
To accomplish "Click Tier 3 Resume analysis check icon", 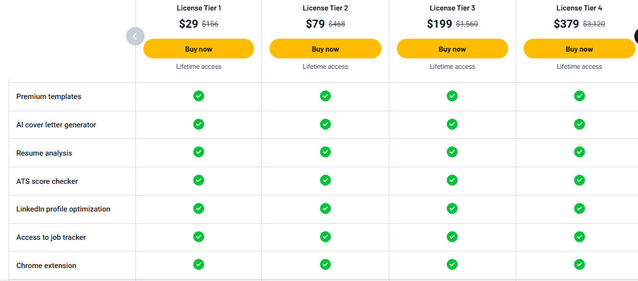I will click(452, 152).
